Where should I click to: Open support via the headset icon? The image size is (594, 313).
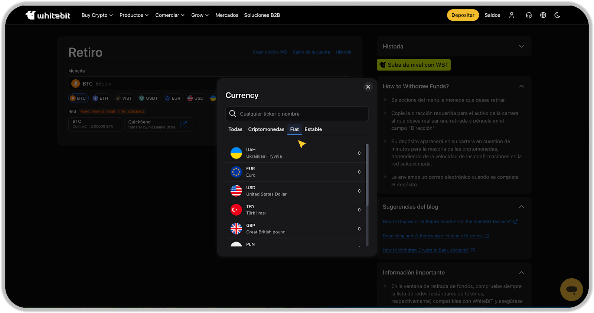click(529, 15)
